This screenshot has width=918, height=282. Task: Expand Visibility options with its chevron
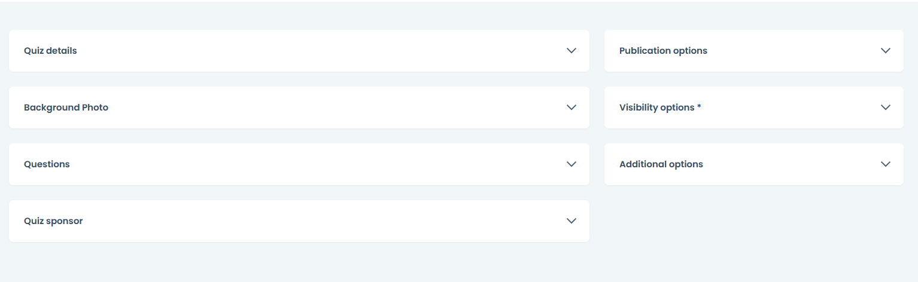click(885, 108)
